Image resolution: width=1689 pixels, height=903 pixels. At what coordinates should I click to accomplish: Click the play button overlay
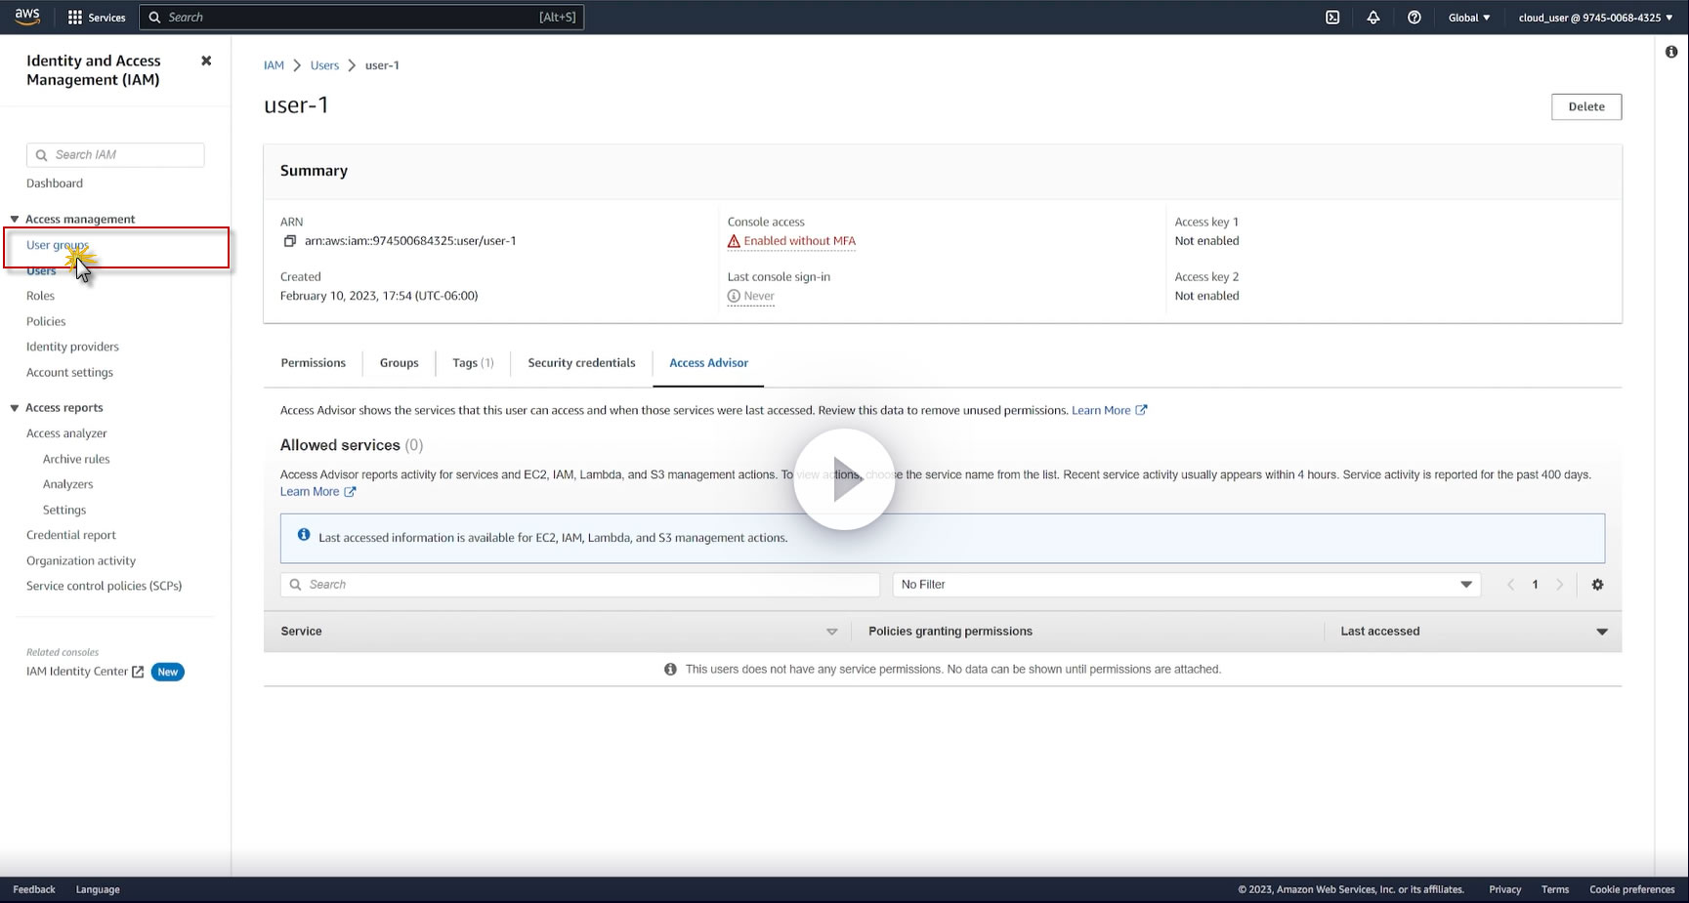point(844,479)
